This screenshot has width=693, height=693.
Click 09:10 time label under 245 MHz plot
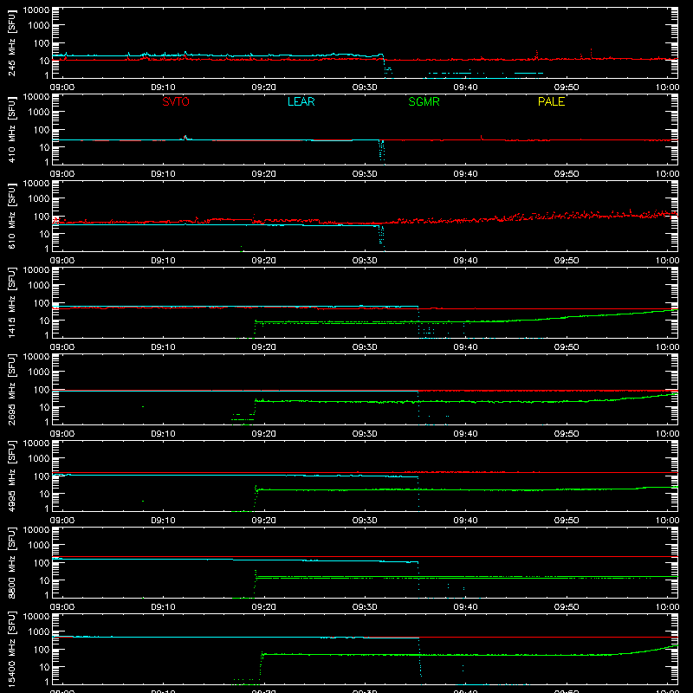click(x=163, y=87)
